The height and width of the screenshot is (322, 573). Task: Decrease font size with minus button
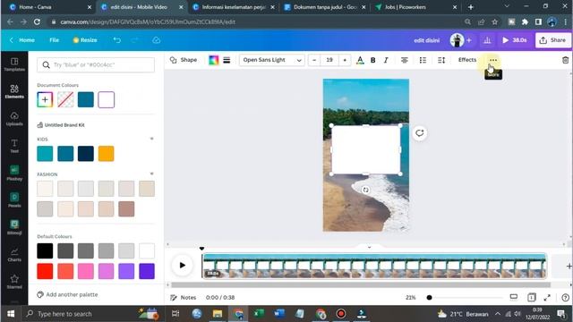[314, 60]
